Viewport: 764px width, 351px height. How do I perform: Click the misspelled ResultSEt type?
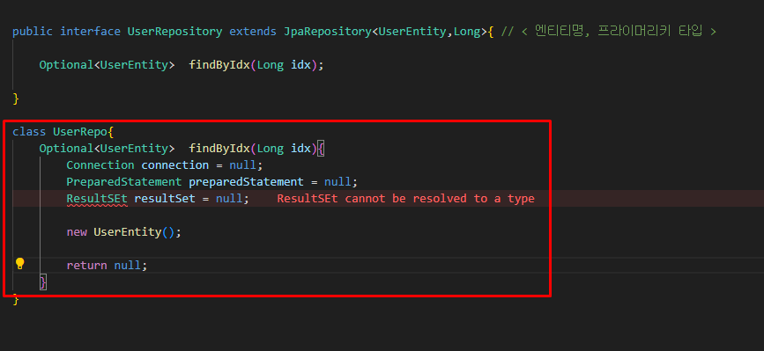[97, 198]
